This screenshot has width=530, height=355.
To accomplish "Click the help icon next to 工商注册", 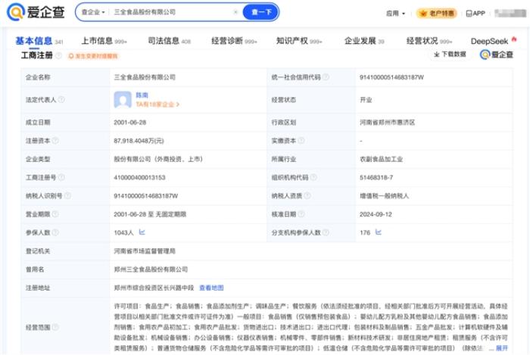I will tap(58, 55).
